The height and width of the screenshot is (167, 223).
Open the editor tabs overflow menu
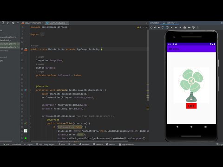[x=147, y=23]
